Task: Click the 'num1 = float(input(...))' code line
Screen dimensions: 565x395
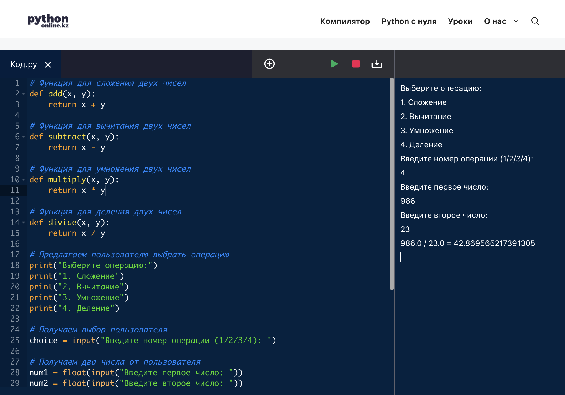Action: [x=136, y=372]
